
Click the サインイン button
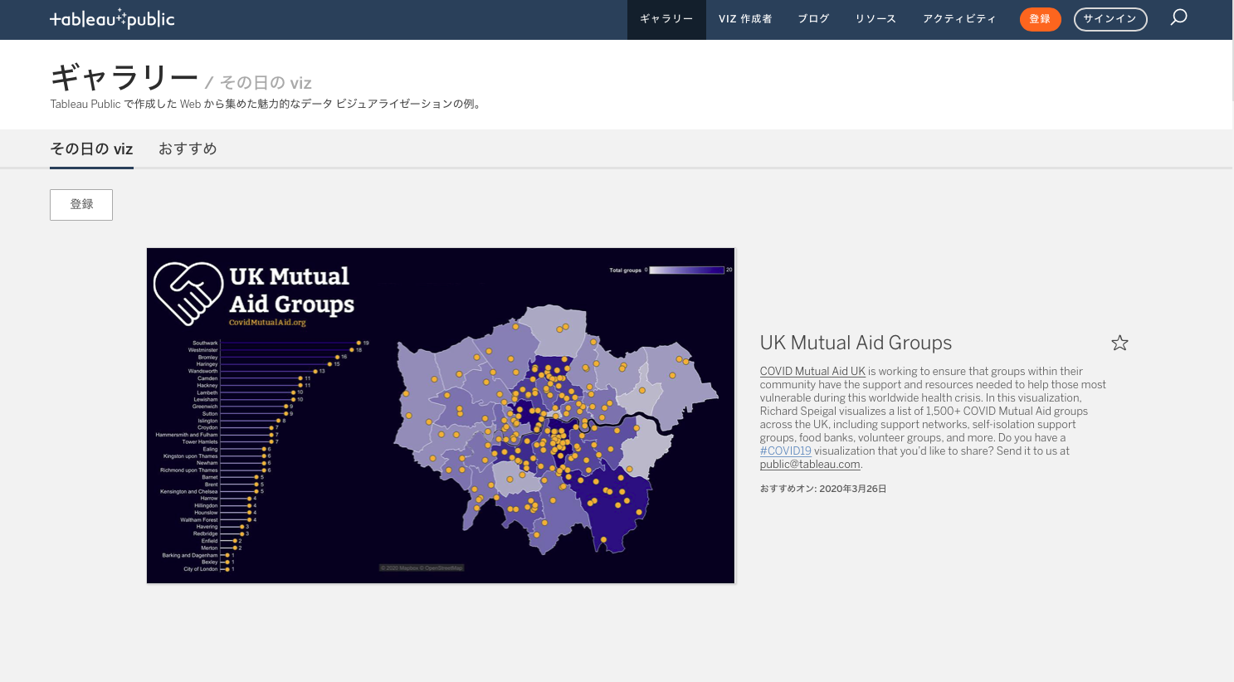coord(1110,19)
